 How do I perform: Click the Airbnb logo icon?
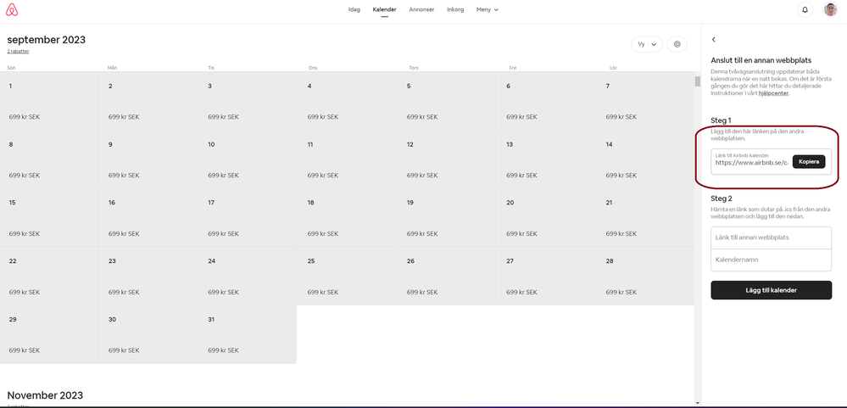12,10
